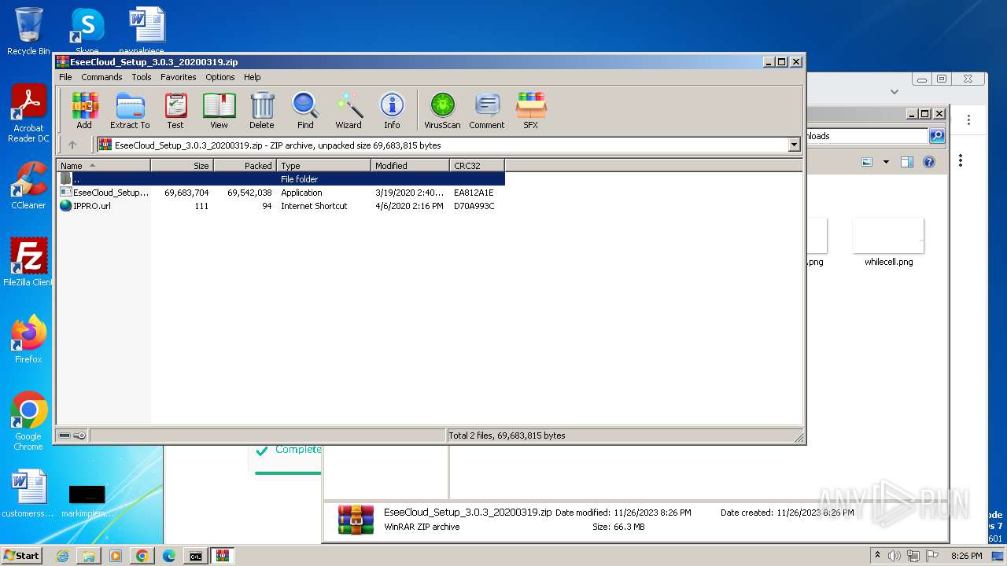
Task: Open Firefox desktop shortcut
Action: (28, 340)
